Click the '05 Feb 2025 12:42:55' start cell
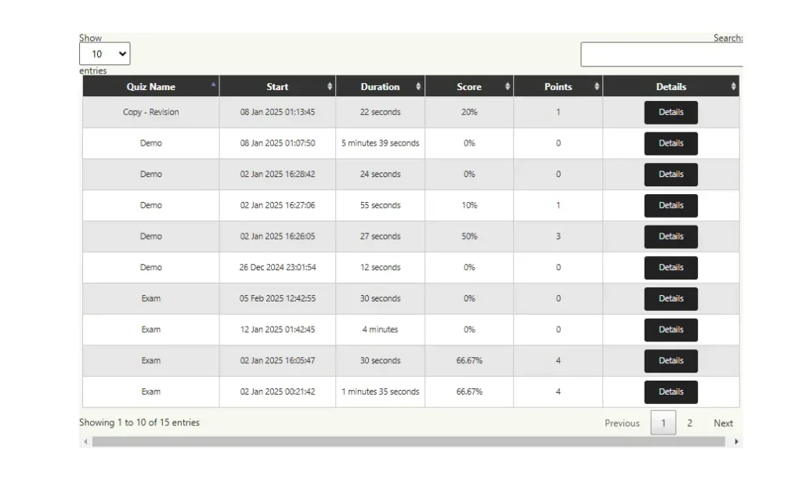 click(277, 298)
